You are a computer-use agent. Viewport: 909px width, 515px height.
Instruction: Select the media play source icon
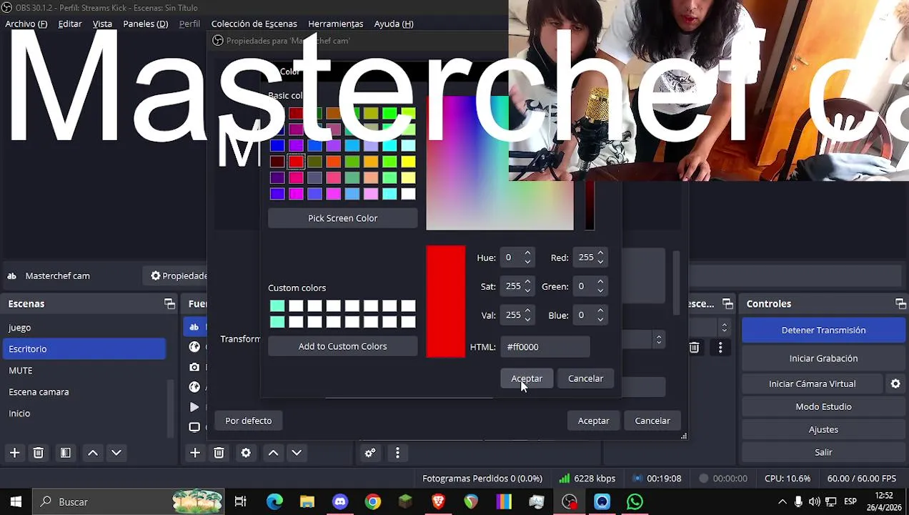(194, 407)
